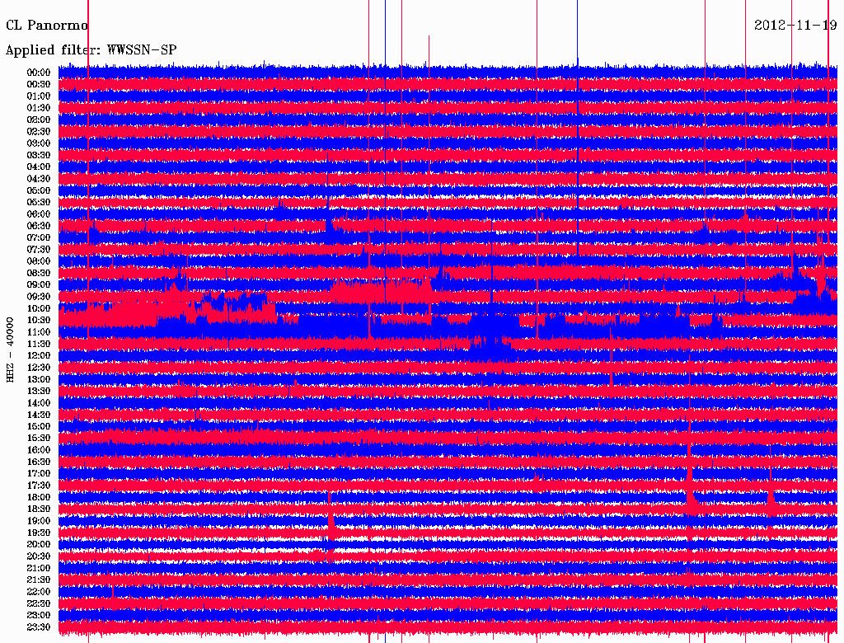Select the 12:00 time row label

39,355
